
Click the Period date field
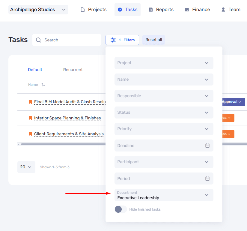click(x=164, y=178)
